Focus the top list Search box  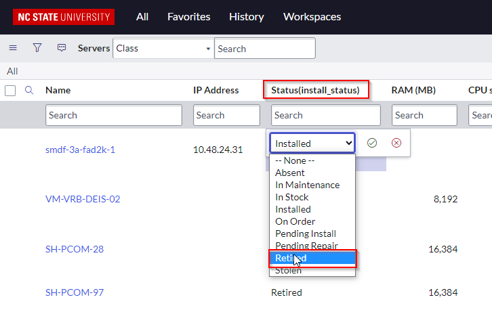(264, 48)
